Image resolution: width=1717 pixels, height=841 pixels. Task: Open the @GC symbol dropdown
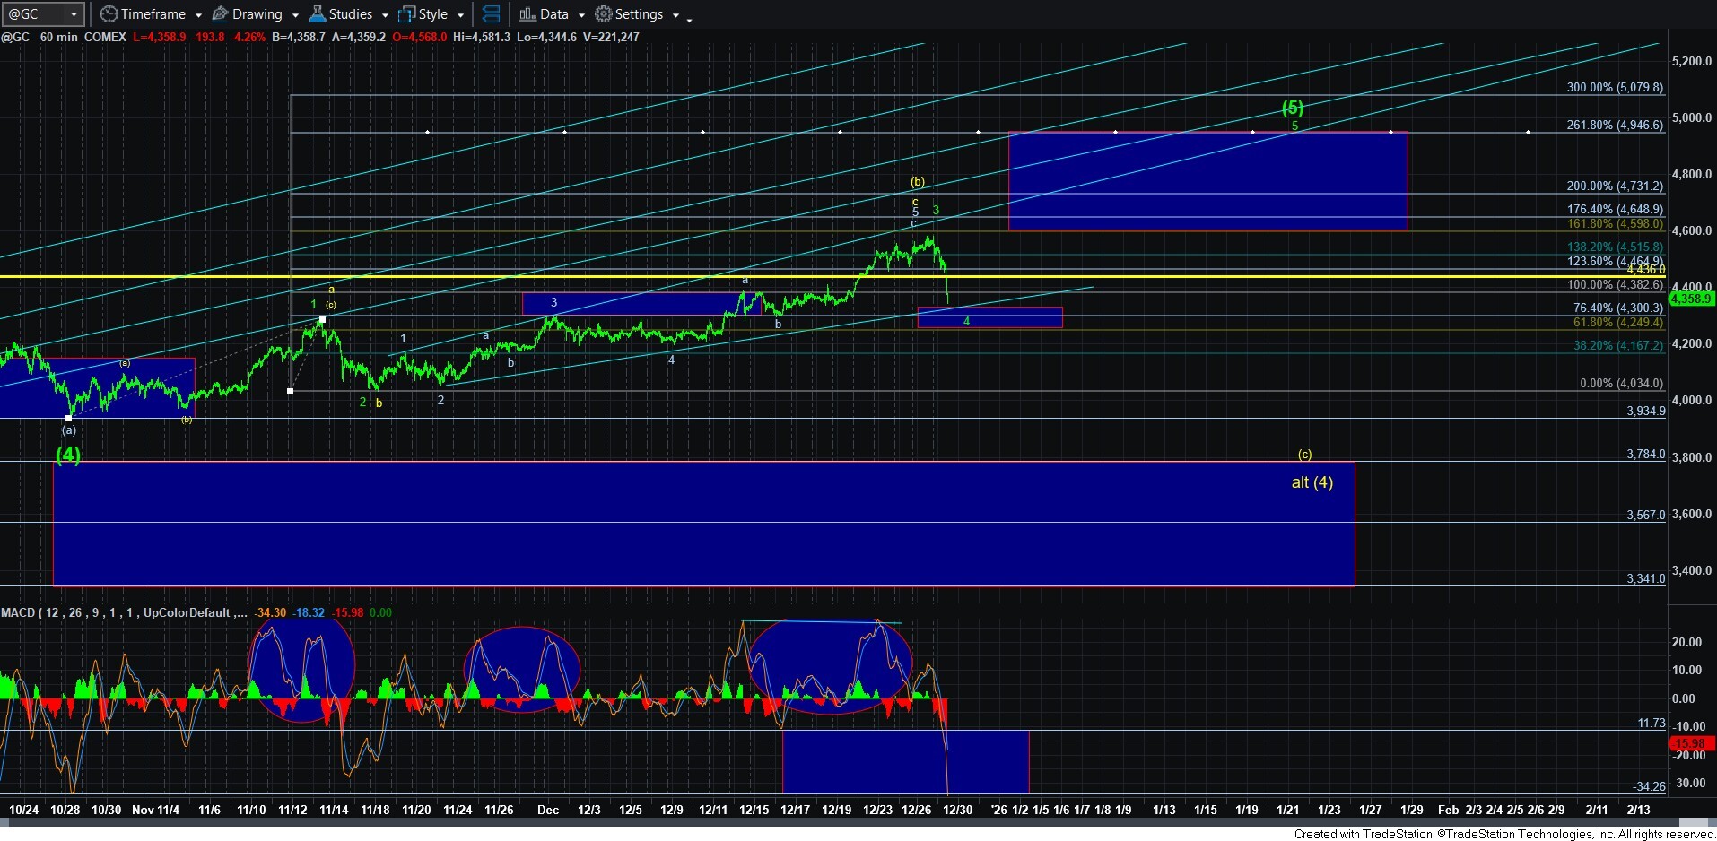point(74,15)
